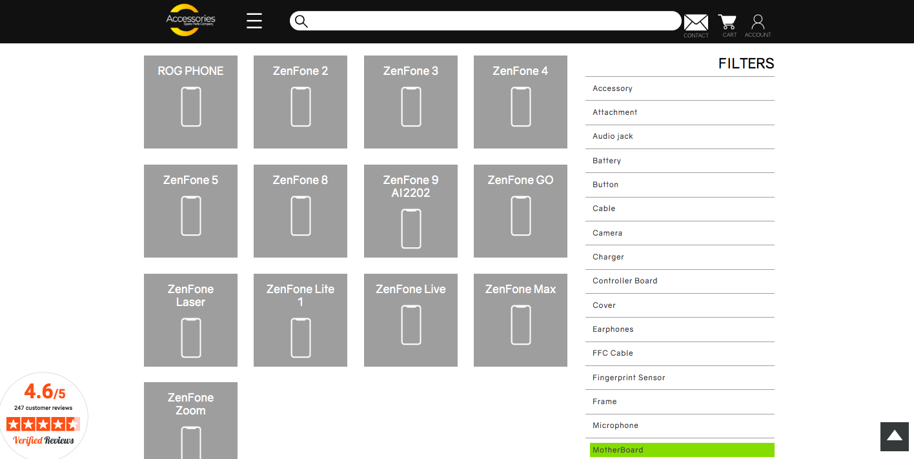
Task: Click the search magnifier icon
Action: click(x=301, y=21)
